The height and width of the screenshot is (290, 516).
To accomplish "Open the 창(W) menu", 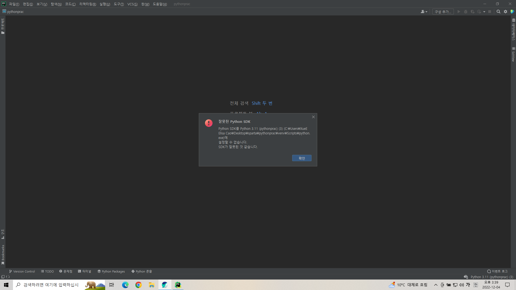I will click(145, 4).
